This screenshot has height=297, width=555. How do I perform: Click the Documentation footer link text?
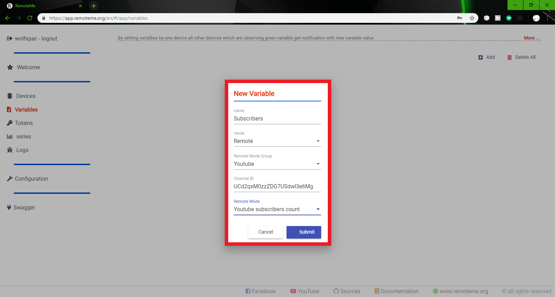[x=400, y=291]
